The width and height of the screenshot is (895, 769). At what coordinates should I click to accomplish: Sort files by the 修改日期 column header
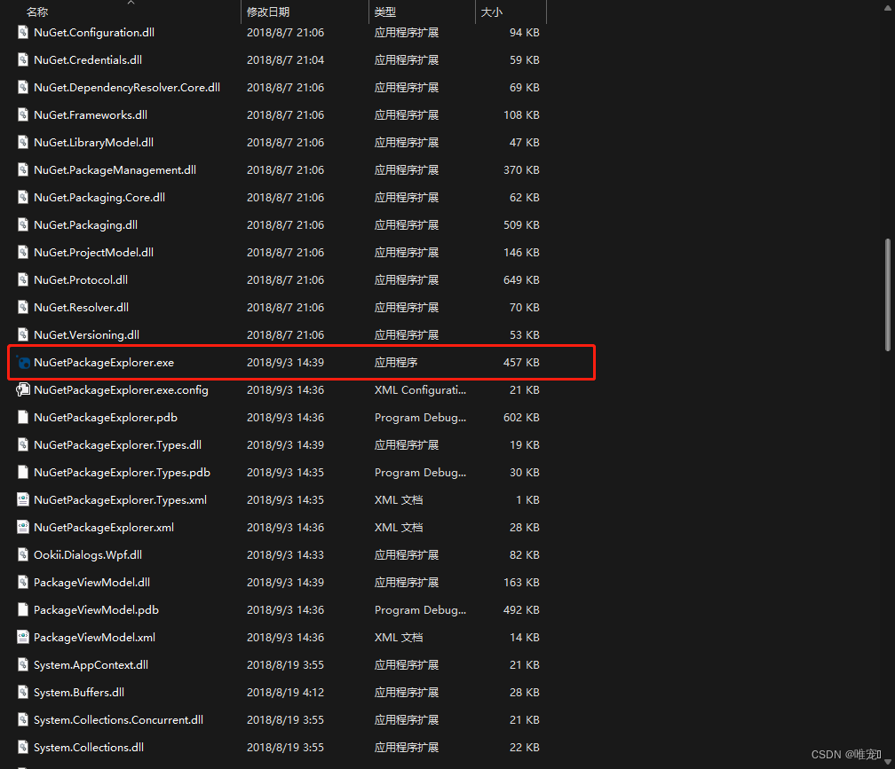[x=268, y=12]
